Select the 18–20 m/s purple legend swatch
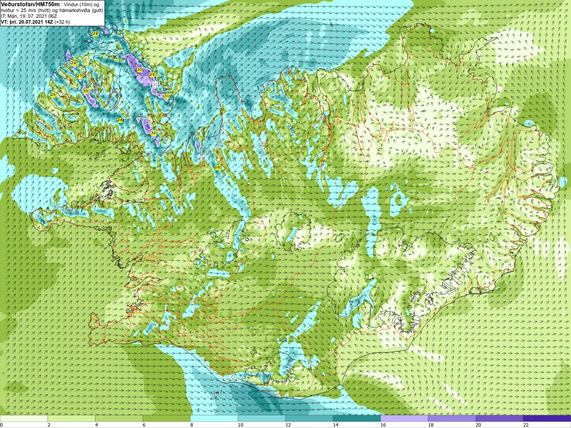Screen dimensions: 571x428 point(452,419)
